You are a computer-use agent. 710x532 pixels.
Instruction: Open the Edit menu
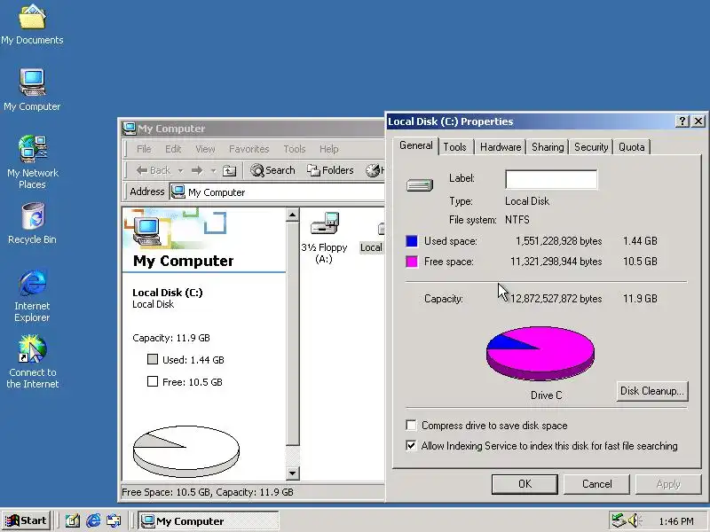tap(173, 149)
